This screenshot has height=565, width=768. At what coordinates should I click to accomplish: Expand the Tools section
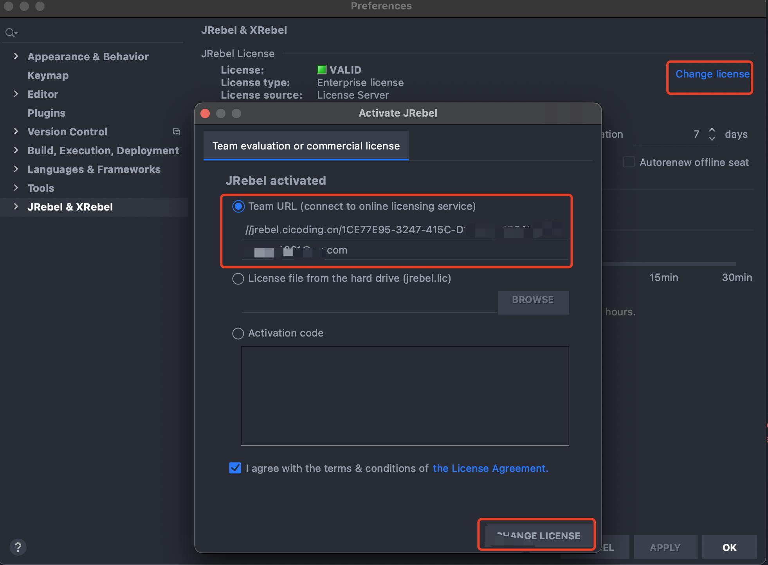pyautogui.click(x=16, y=188)
